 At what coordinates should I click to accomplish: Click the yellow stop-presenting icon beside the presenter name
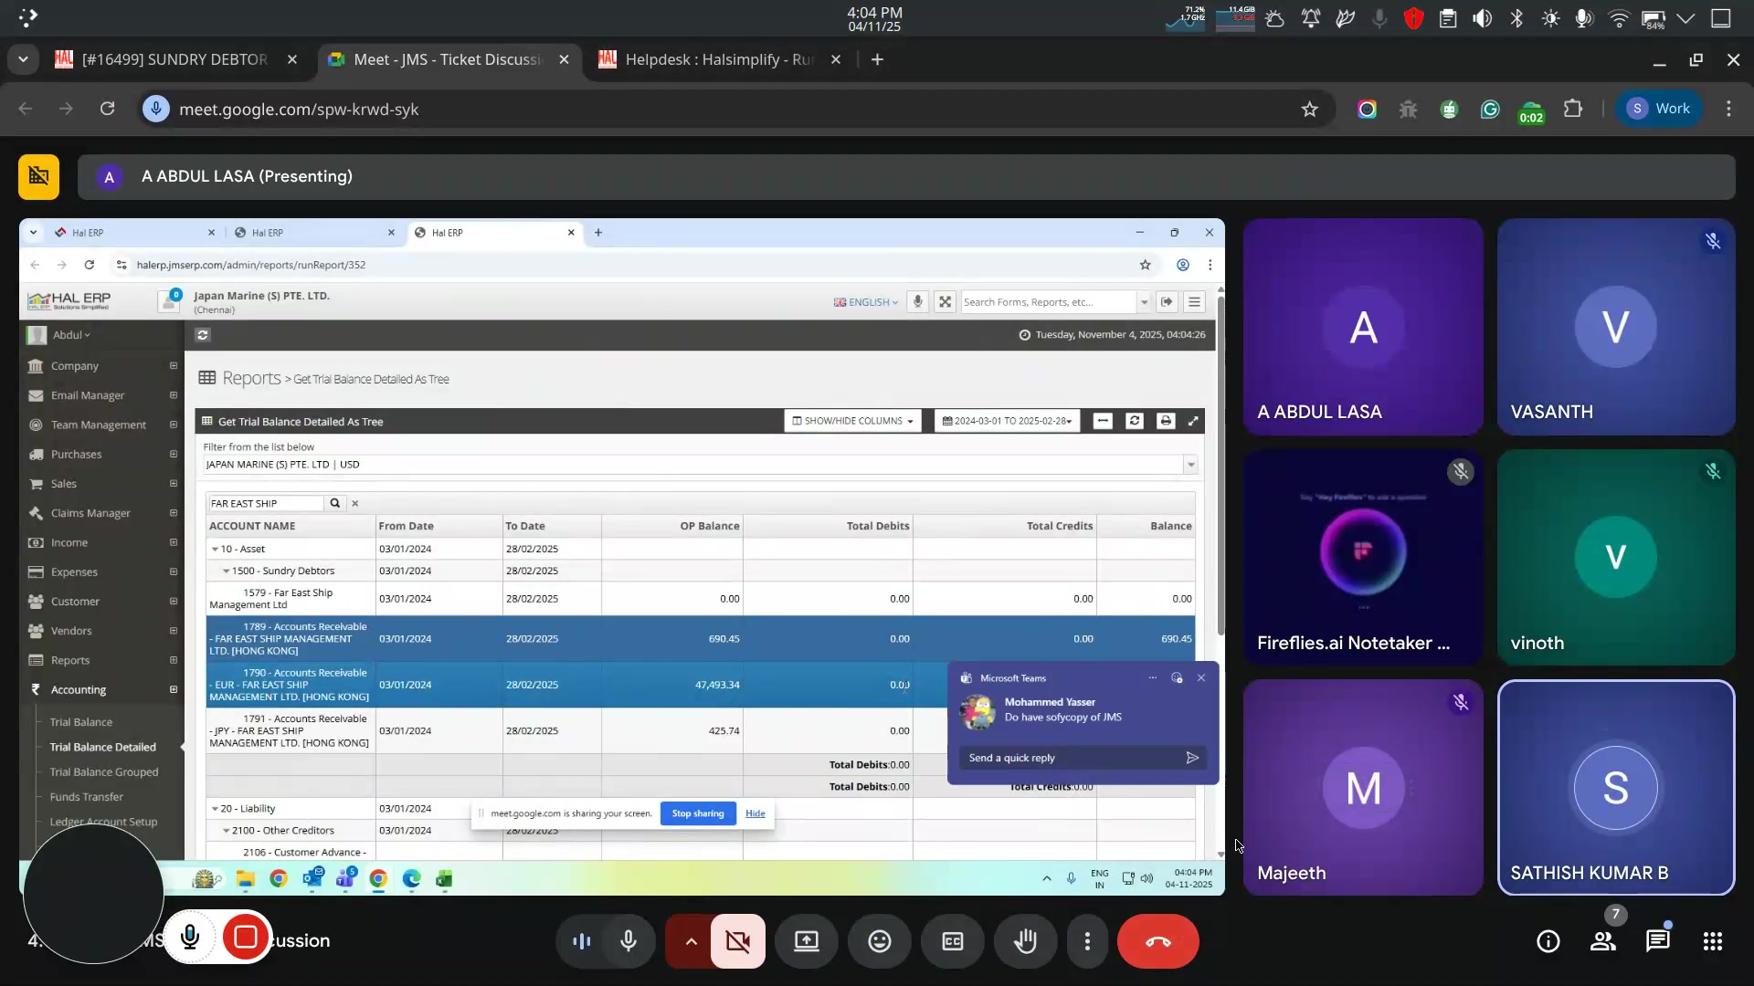point(38,176)
